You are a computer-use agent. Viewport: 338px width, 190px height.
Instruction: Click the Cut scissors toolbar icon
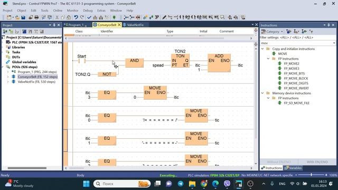point(57,17)
